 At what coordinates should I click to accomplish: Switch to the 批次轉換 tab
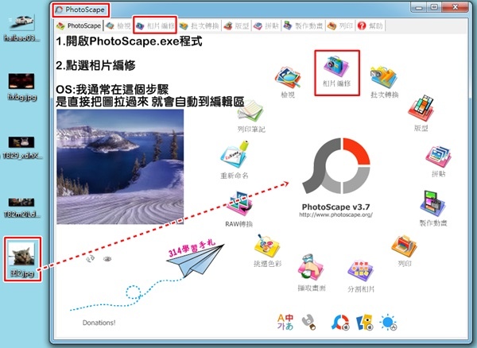coord(200,26)
